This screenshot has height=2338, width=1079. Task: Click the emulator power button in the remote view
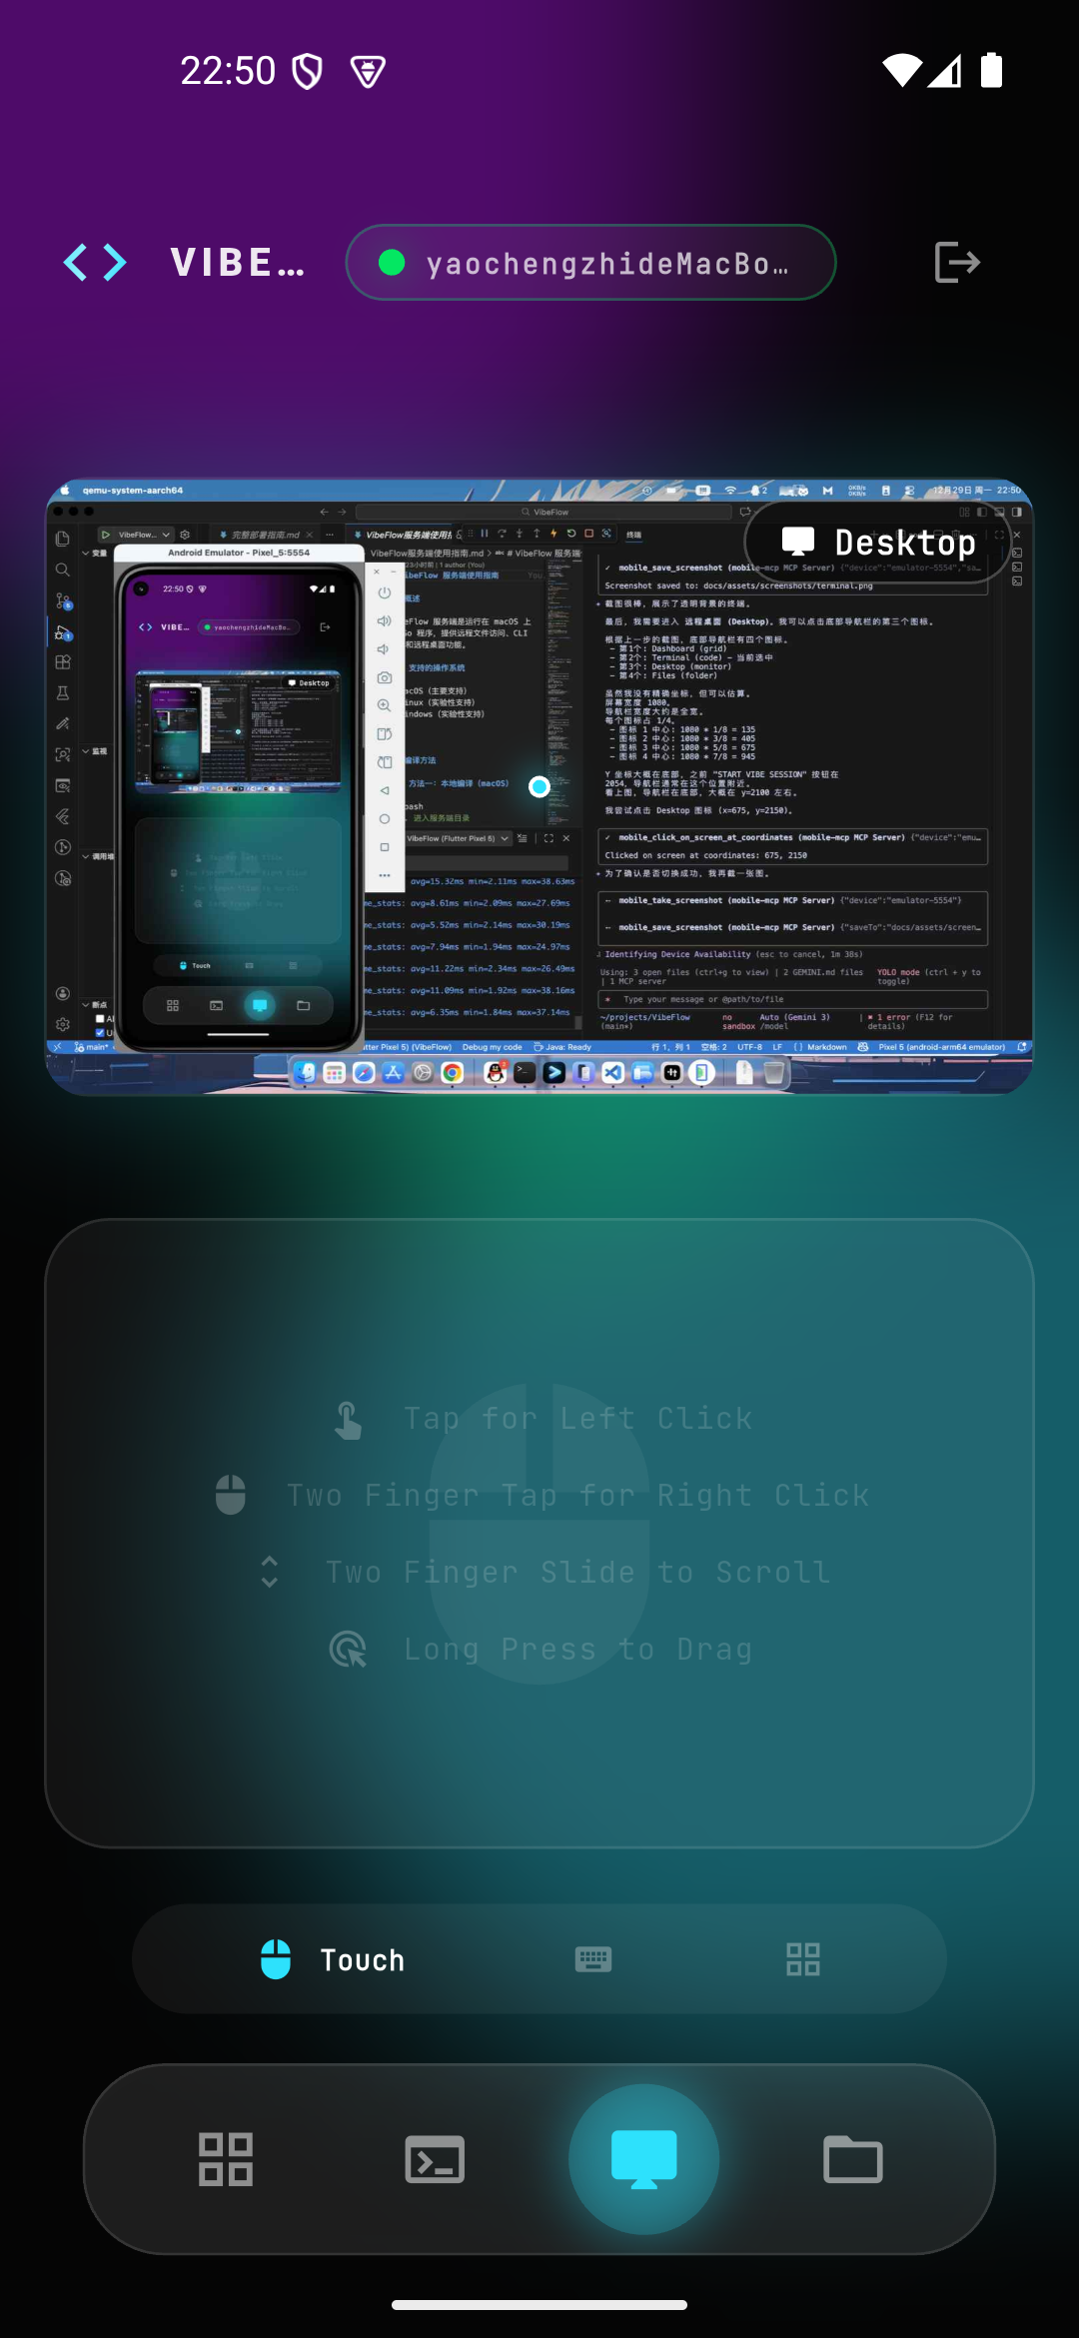(x=385, y=592)
